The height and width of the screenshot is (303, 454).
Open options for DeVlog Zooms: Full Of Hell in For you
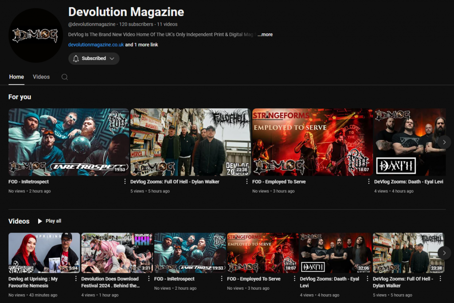coord(247,182)
